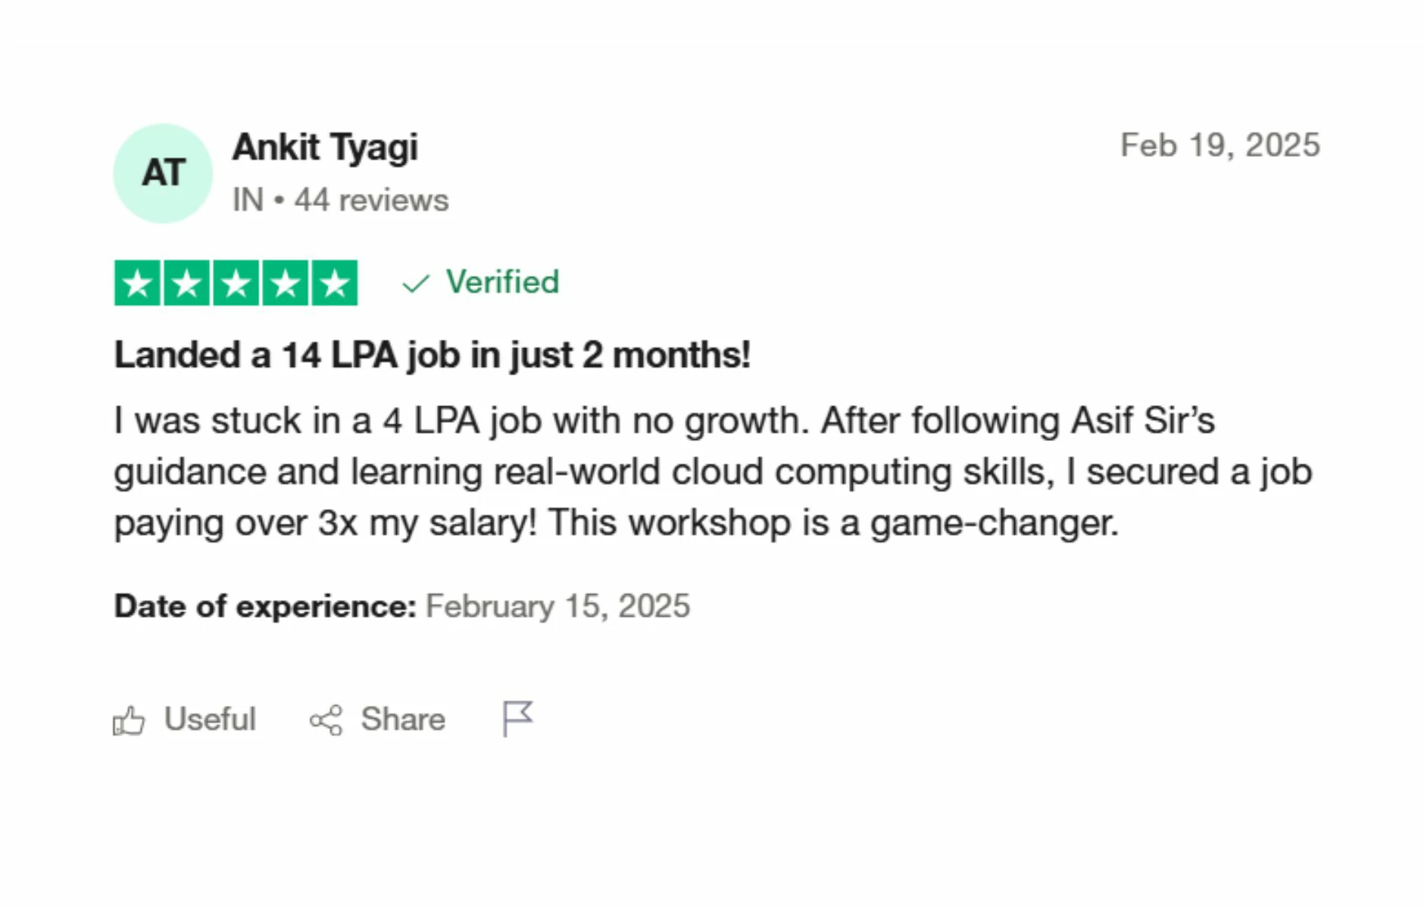The image size is (1424, 908).
Task: Mark the review as Useful via its label
Action: 210,719
